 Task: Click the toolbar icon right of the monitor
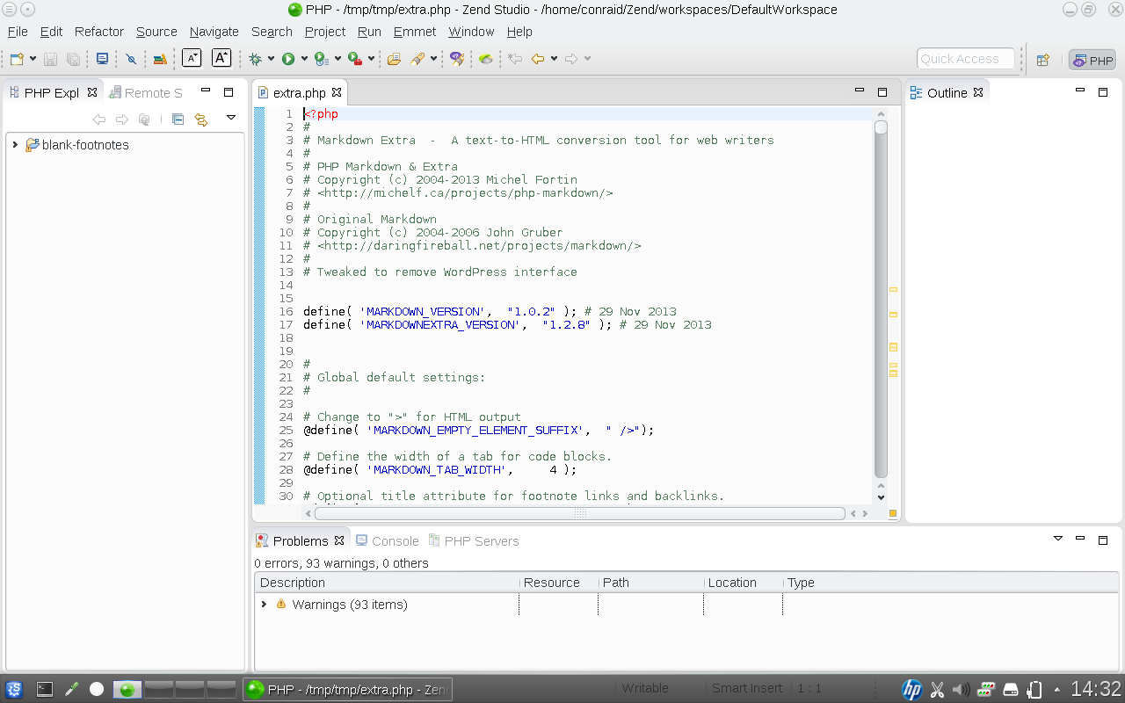131,59
